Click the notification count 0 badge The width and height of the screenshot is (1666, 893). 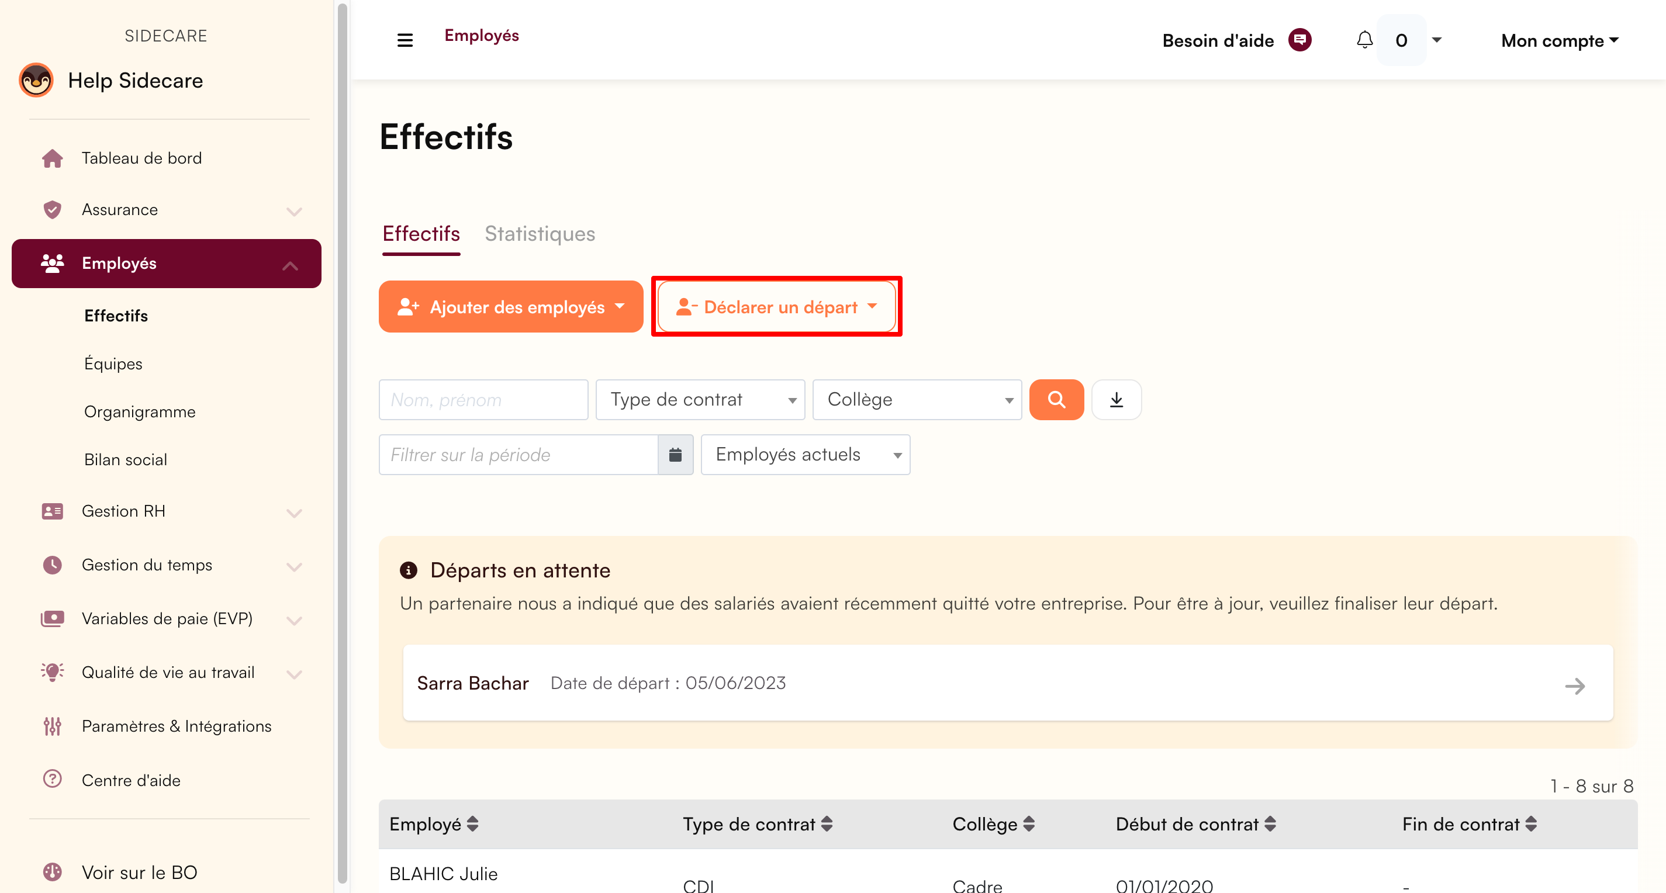pyautogui.click(x=1401, y=40)
